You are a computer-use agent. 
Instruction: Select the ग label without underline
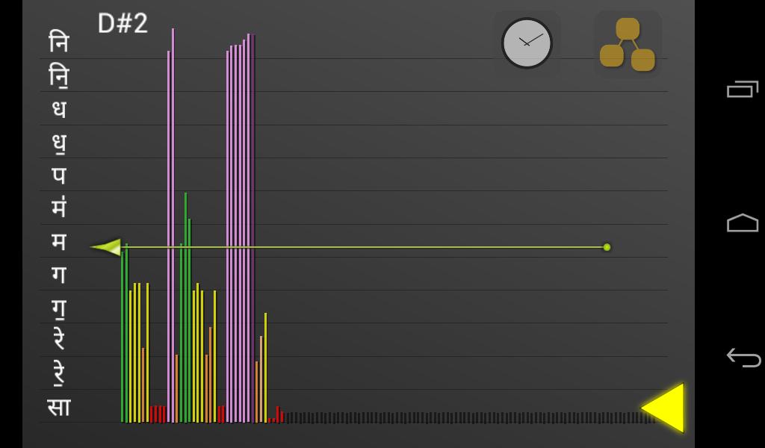(58, 274)
